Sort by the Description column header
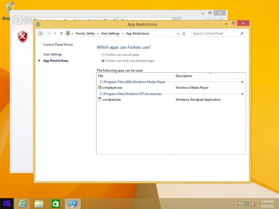Screen dimensions: 279x209 (210, 76)
